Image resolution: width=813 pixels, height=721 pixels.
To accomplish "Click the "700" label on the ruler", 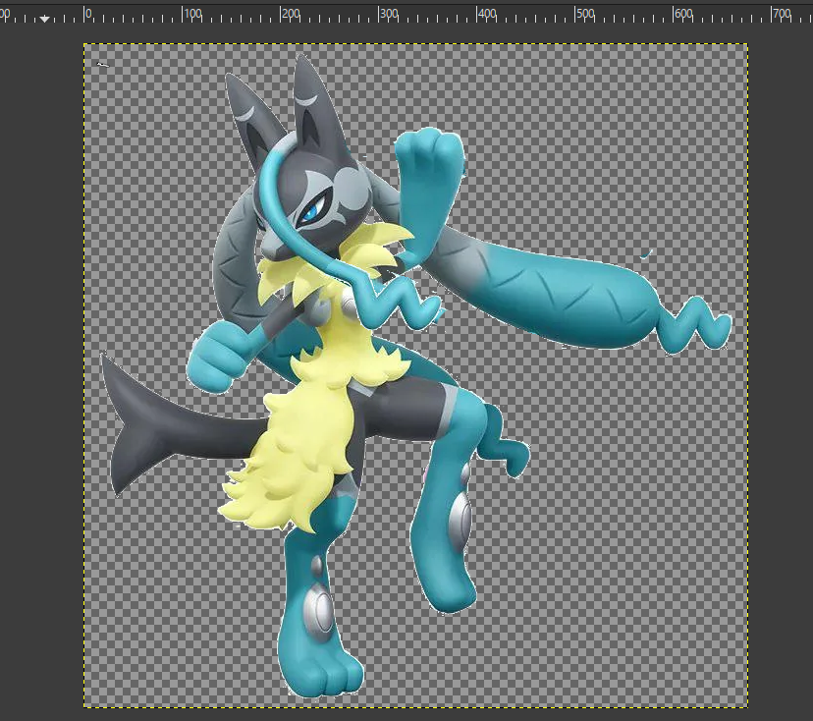I will point(782,14).
